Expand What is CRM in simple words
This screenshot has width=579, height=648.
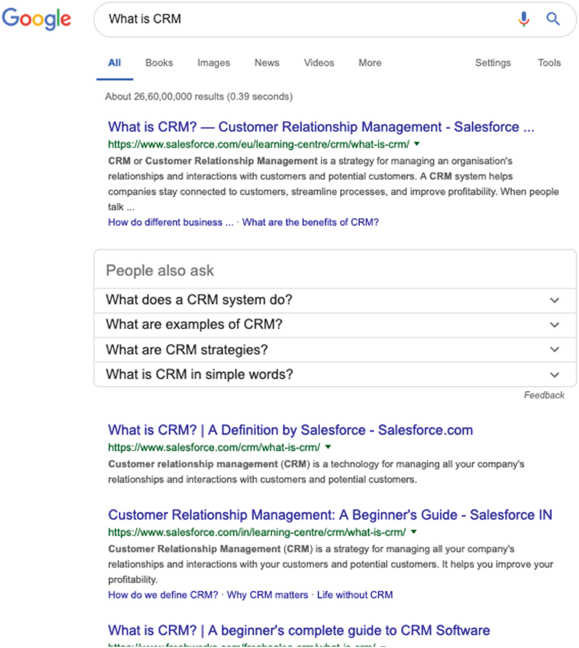(x=335, y=374)
